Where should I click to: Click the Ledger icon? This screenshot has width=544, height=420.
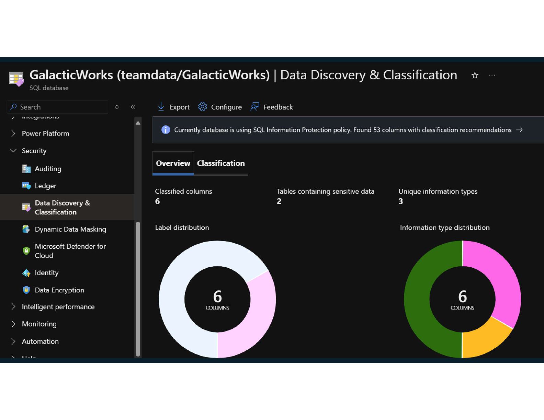coord(26,186)
